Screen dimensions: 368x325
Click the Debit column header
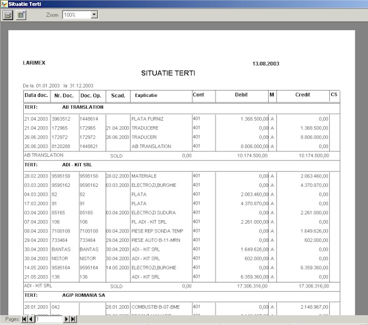tap(241, 94)
